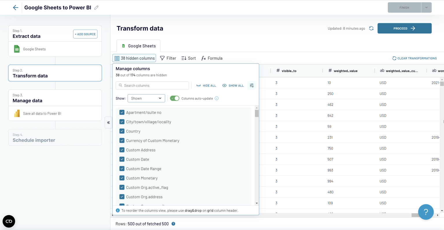
Task: Open the Sort tool
Action: [x=188, y=58]
